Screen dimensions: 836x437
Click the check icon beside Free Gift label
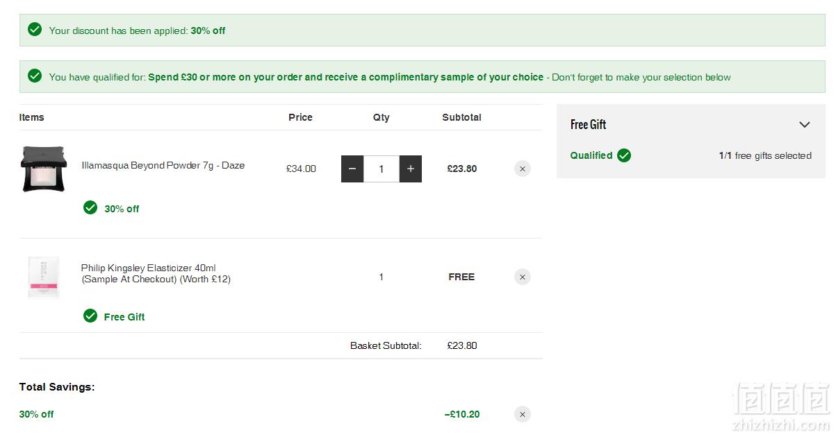[x=90, y=316]
